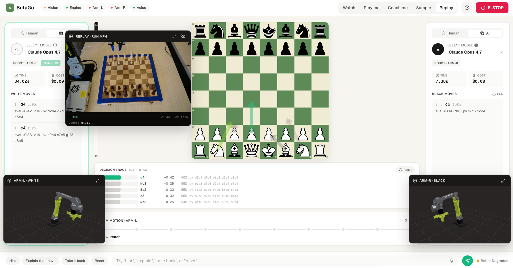The image size is (513, 268).
Task: Click the cube icon in ARM-L panel
Action: [x=9, y=180]
